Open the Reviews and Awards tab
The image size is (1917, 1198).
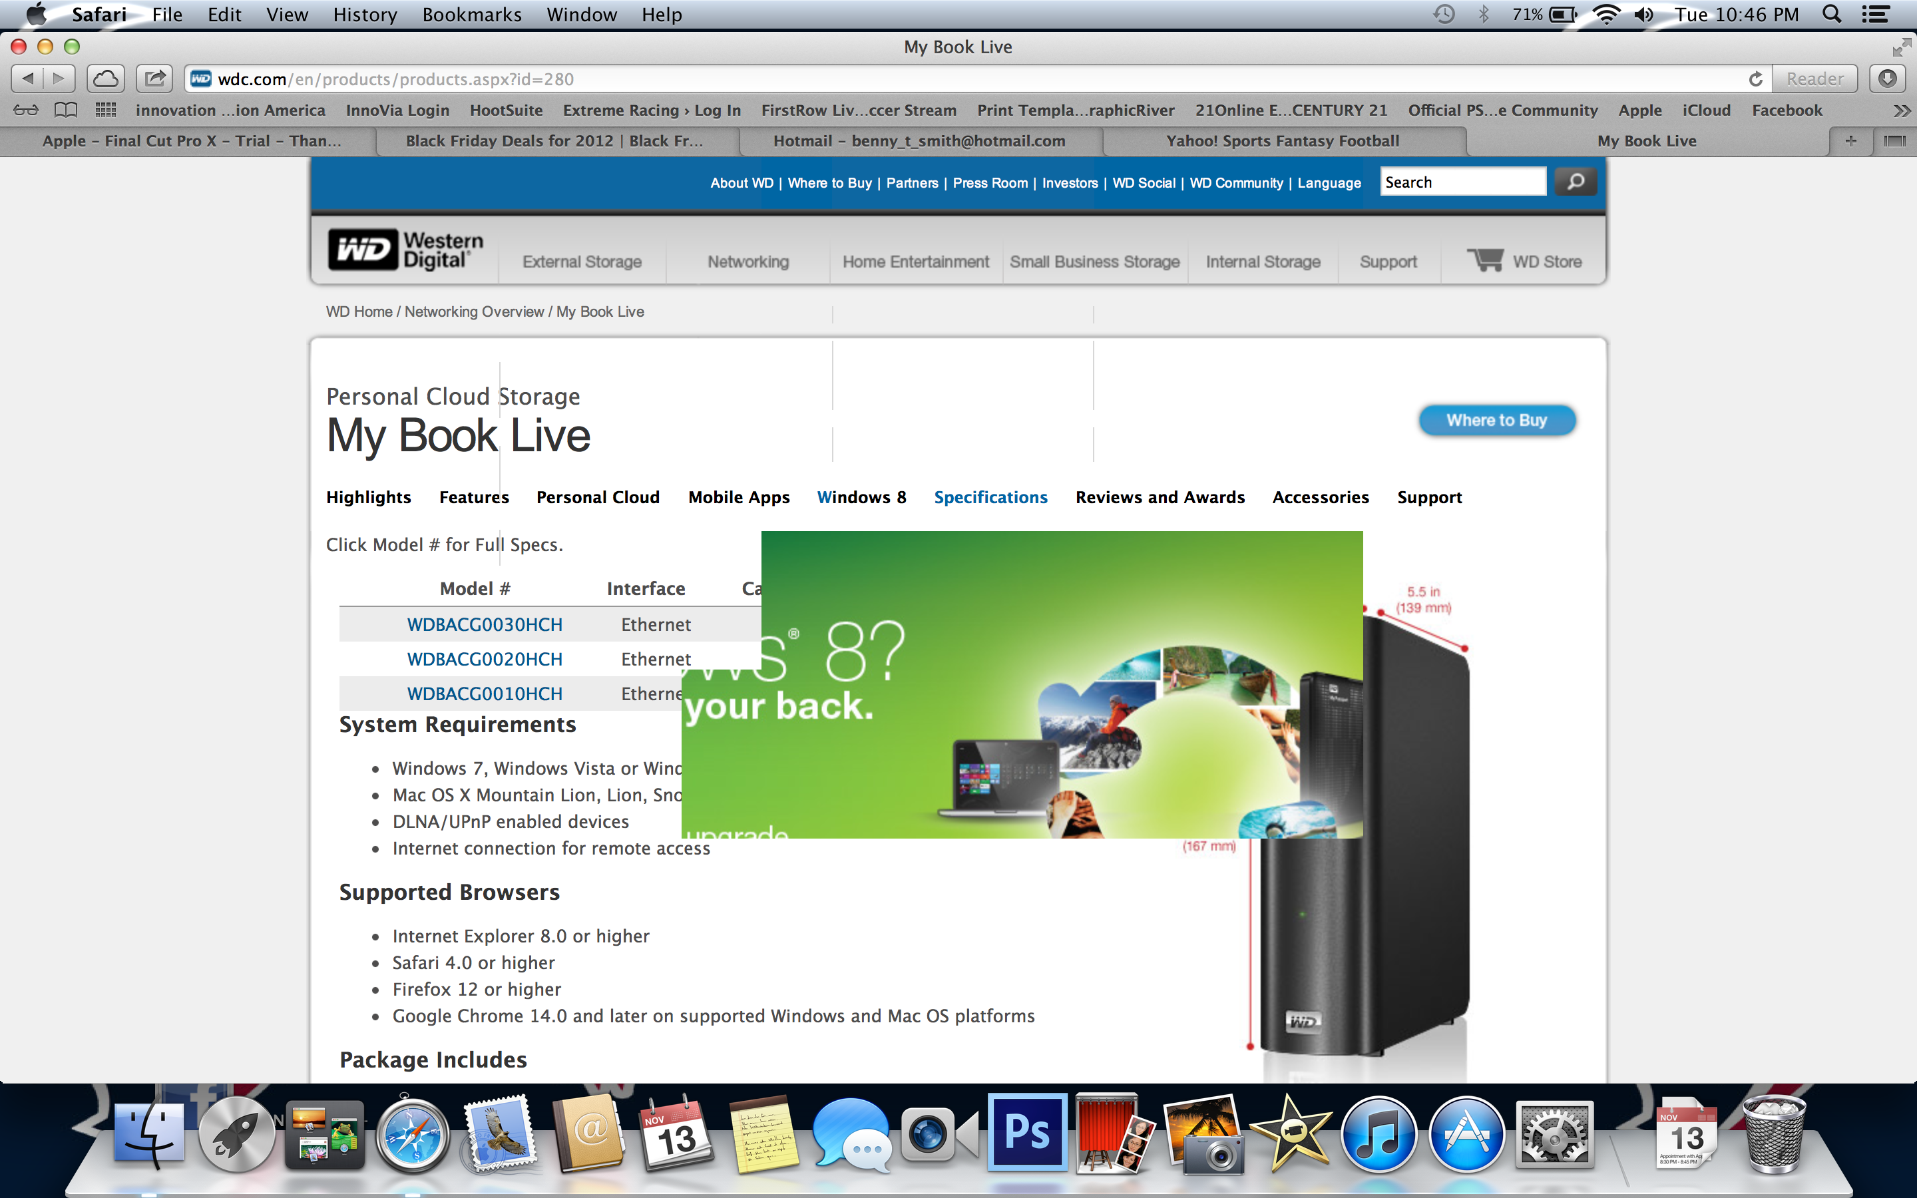point(1160,498)
